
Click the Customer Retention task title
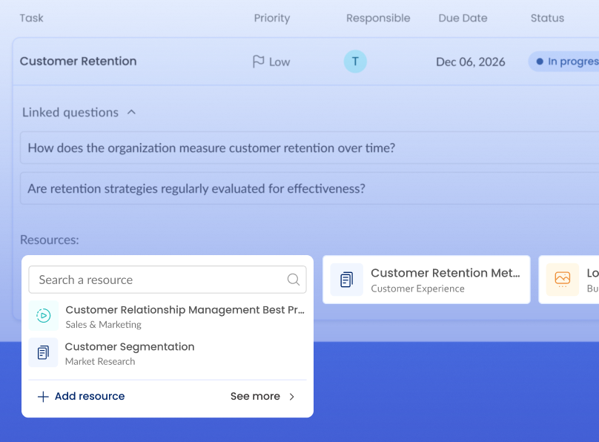pyautogui.click(x=79, y=61)
